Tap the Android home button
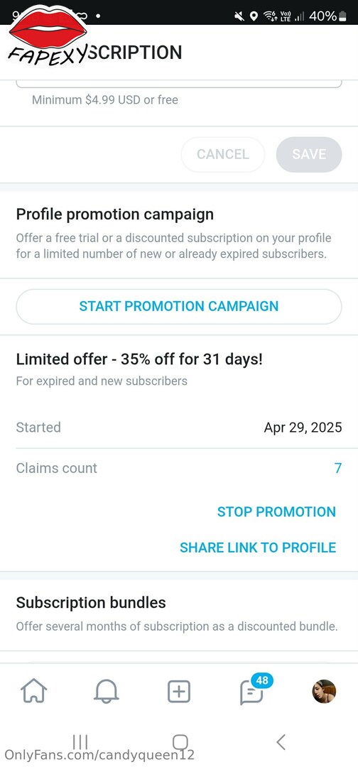Viewport: 358px width, 767px height. click(x=180, y=741)
